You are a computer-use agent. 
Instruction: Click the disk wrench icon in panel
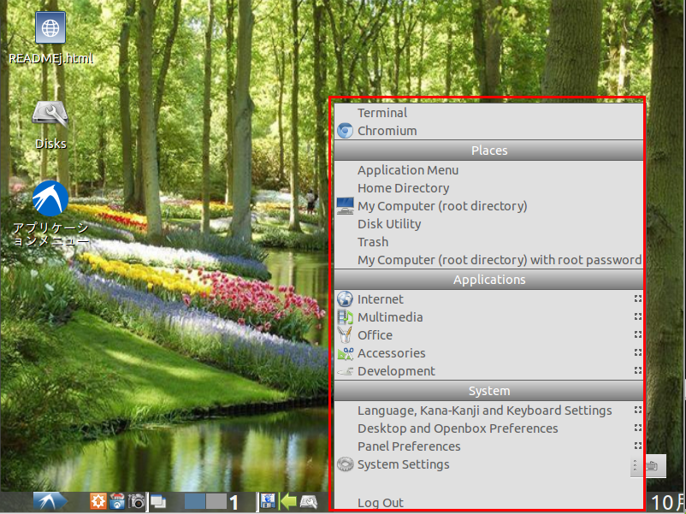coord(309,501)
